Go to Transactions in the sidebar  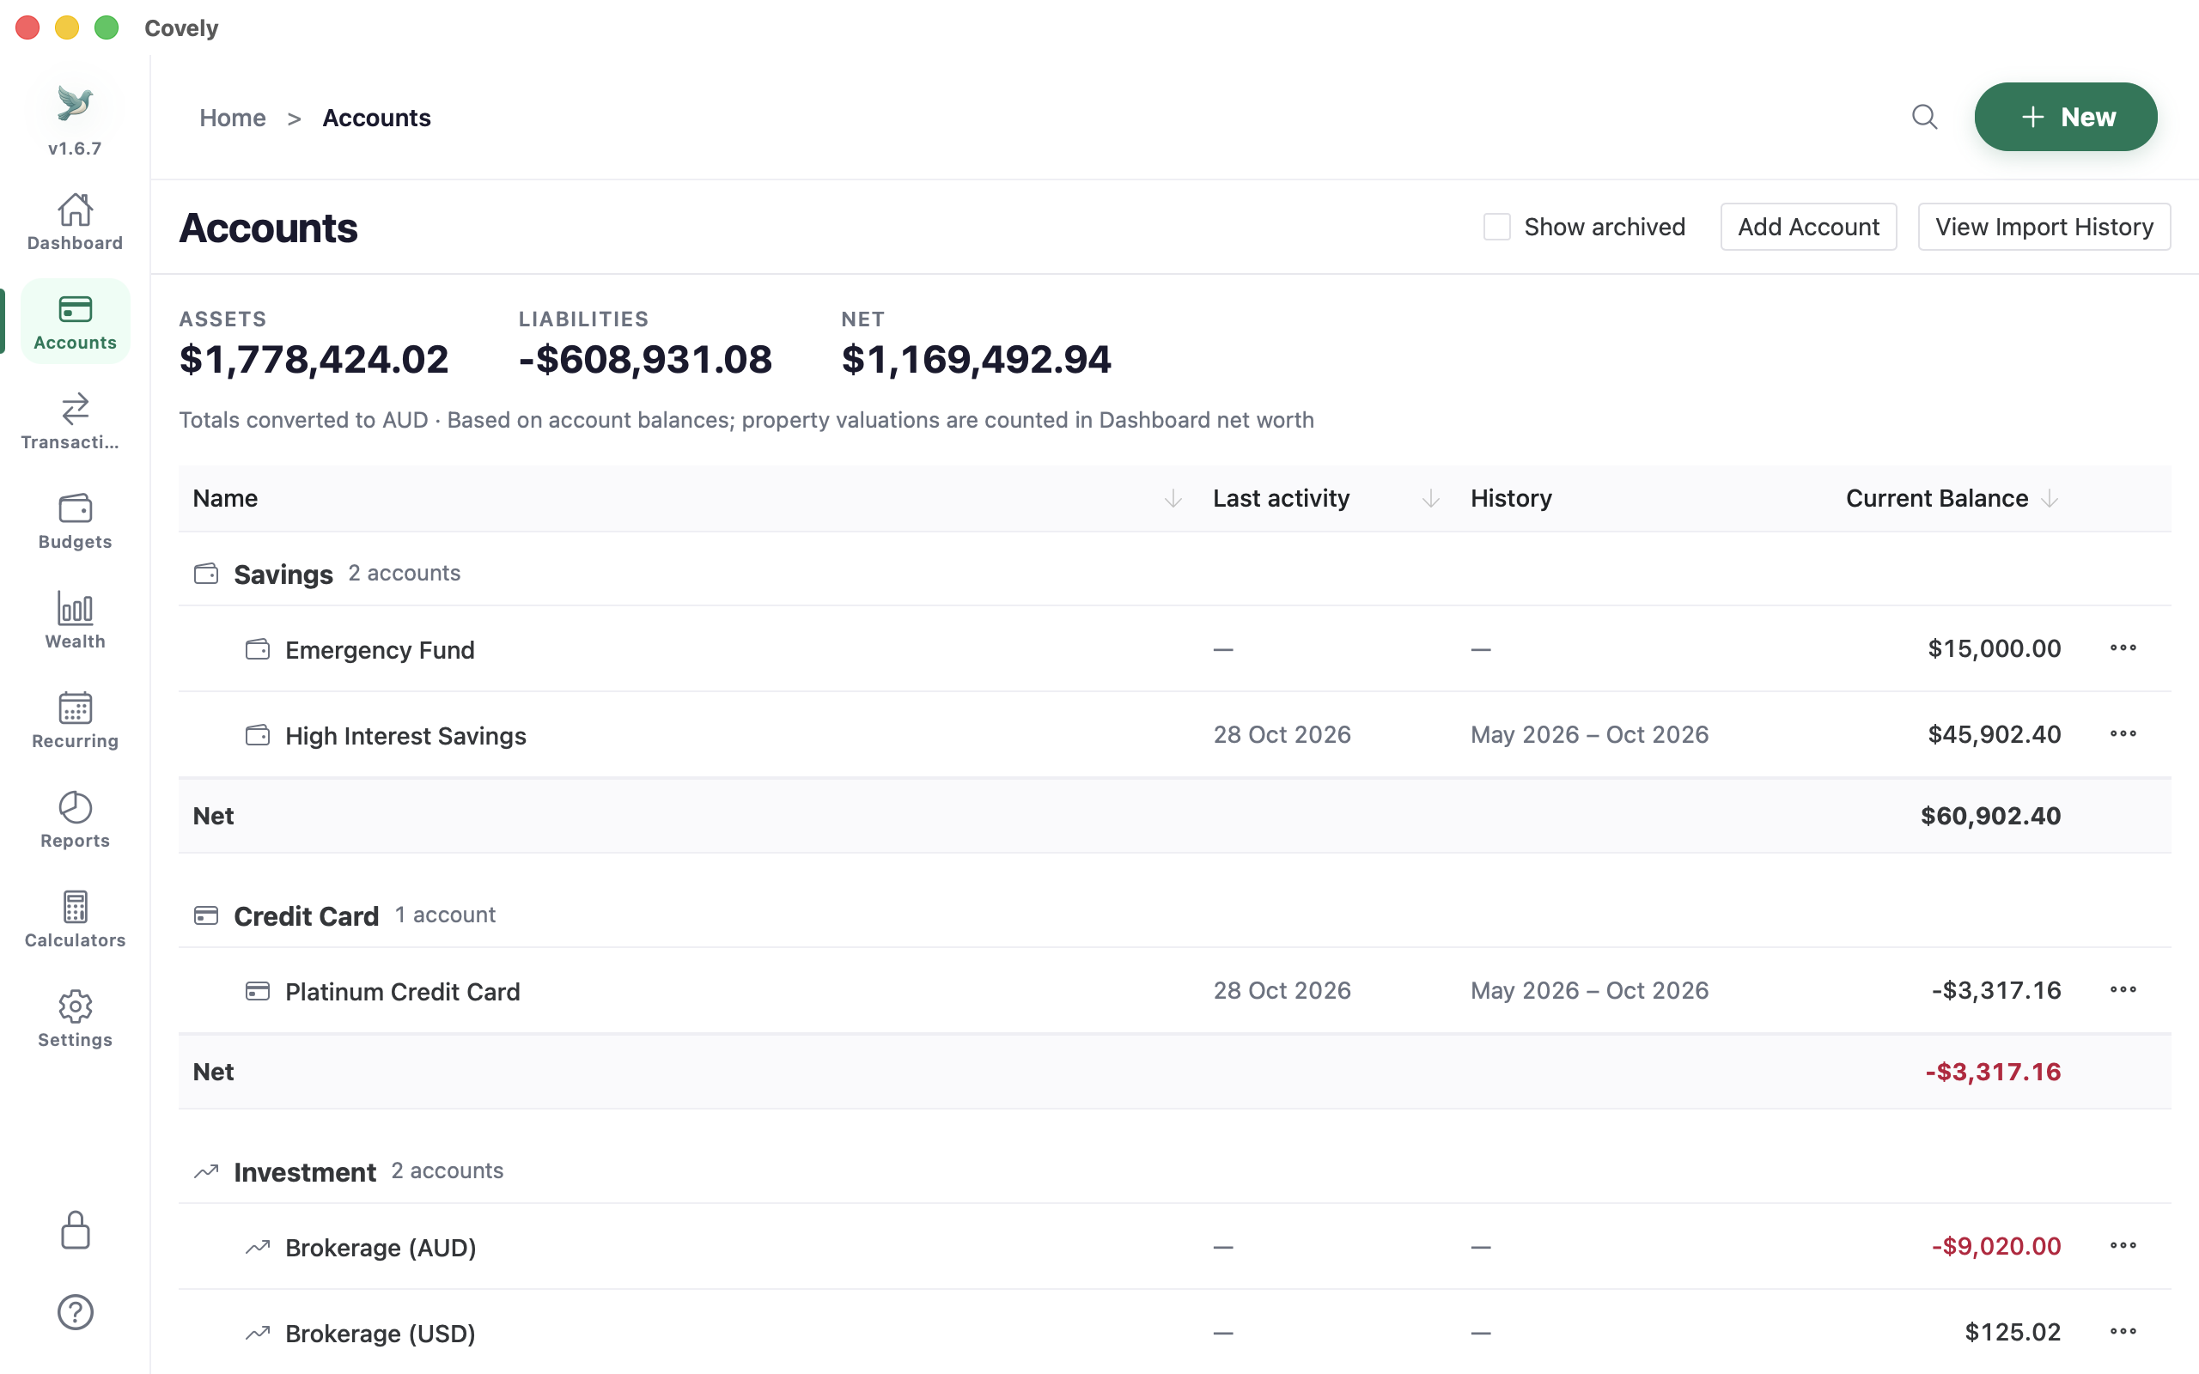tap(75, 422)
